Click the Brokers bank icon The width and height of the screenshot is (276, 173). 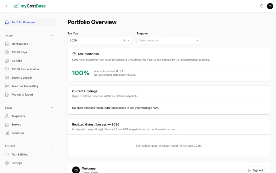point(7,125)
